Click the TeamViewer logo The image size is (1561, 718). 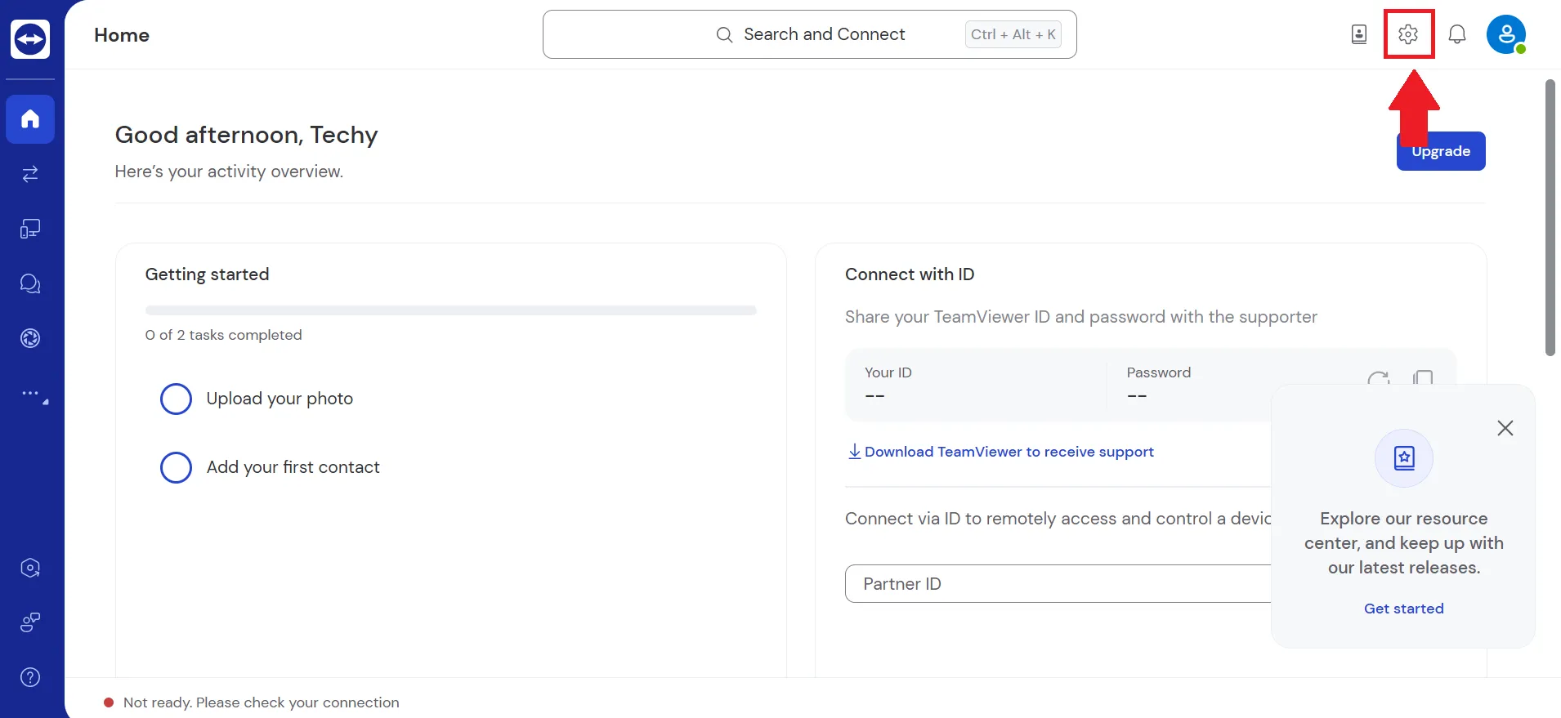30,39
